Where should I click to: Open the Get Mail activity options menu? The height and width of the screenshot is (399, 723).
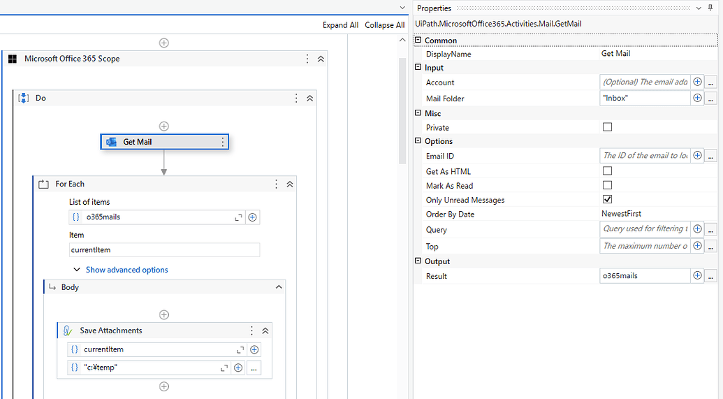click(223, 142)
